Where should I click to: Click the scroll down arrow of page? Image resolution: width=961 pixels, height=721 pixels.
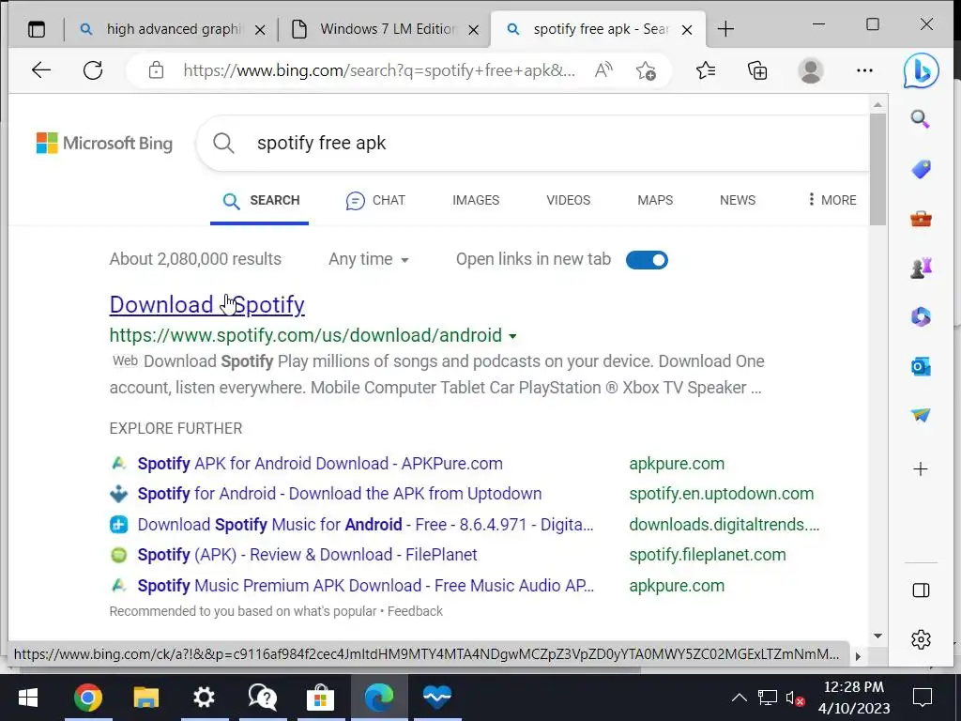(877, 636)
